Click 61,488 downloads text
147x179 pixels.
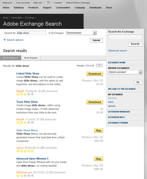[47, 148]
